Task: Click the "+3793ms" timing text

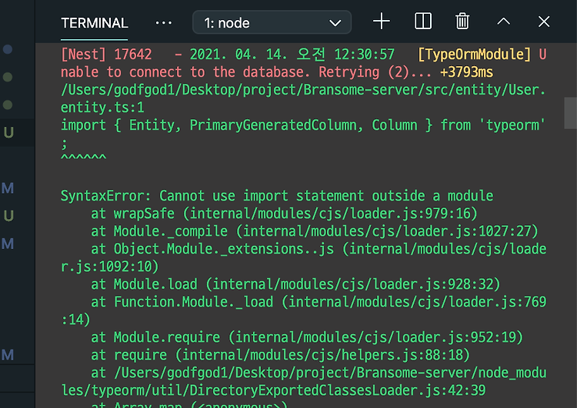Action: point(466,72)
